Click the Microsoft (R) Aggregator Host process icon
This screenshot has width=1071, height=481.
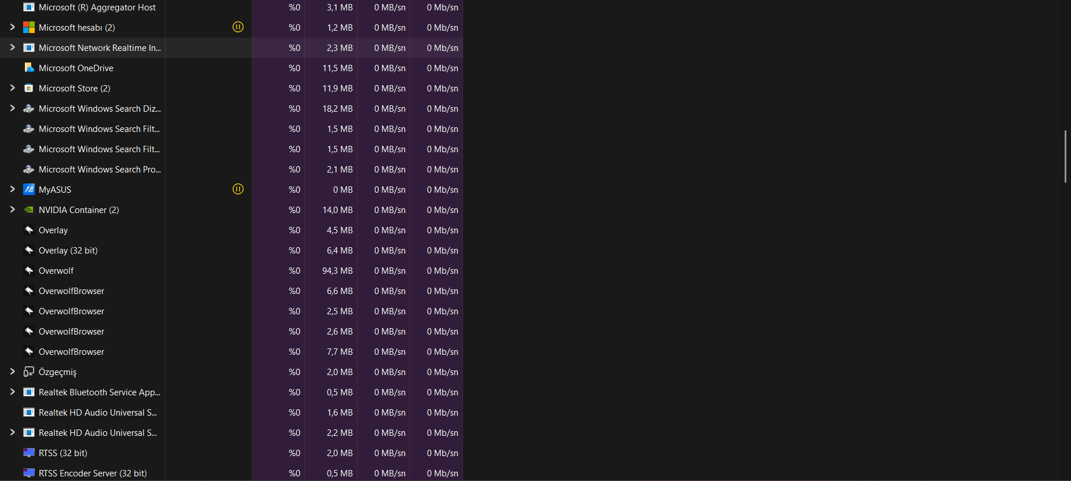click(x=29, y=8)
